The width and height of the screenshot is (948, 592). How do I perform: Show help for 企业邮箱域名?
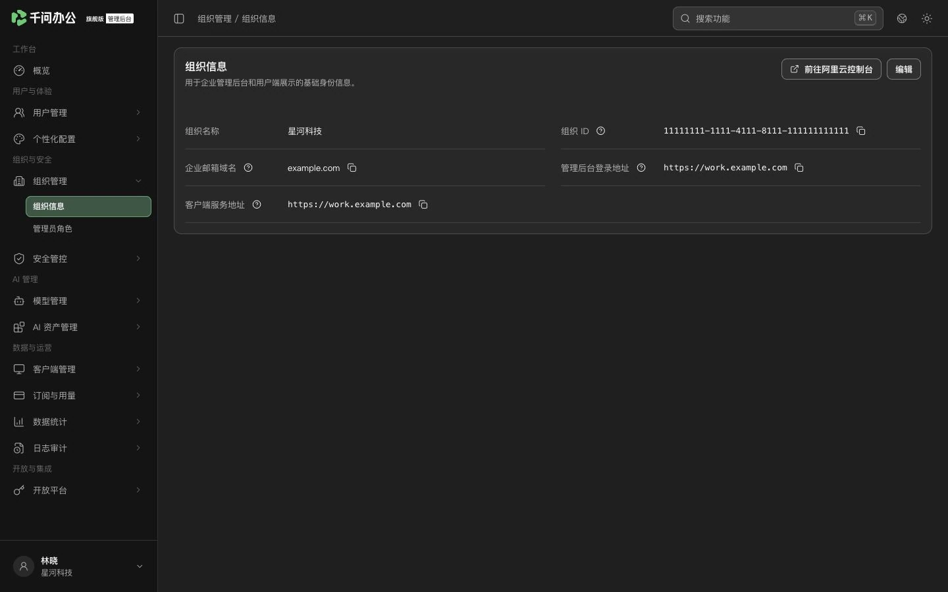coord(248,168)
